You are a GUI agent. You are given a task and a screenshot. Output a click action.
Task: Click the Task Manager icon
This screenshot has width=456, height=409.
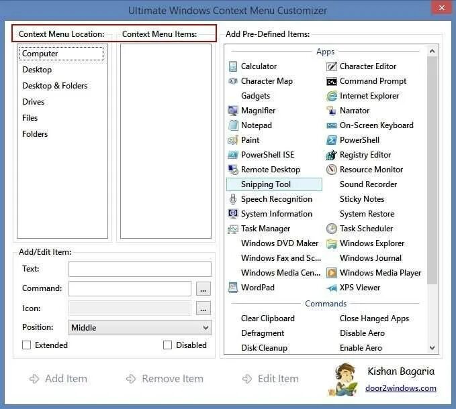pyautogui.click(x=233, y=229)
